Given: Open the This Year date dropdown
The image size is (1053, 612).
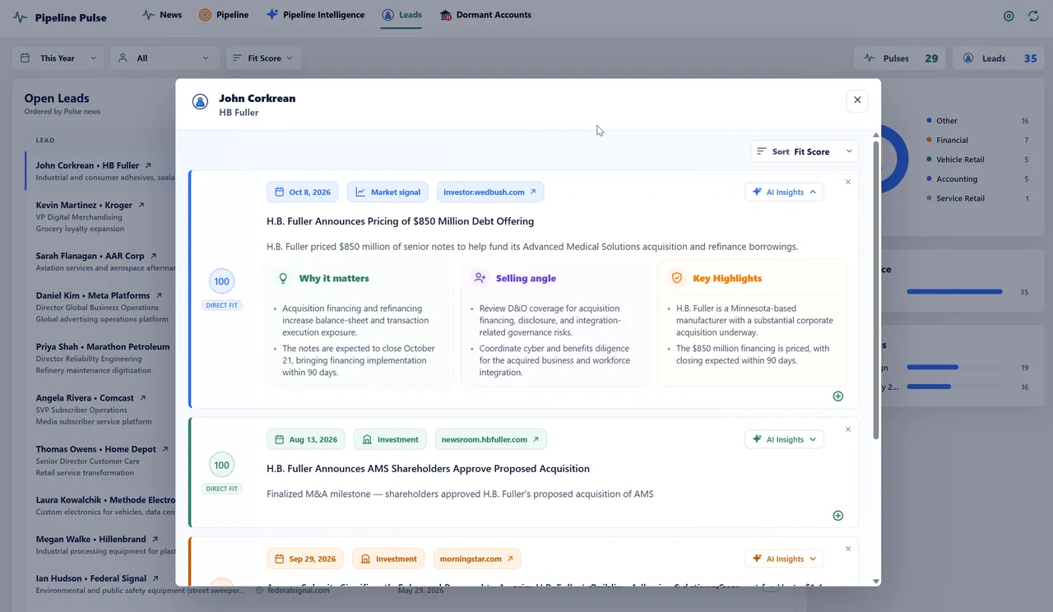Looking at the screenshot, I should 58,58.
